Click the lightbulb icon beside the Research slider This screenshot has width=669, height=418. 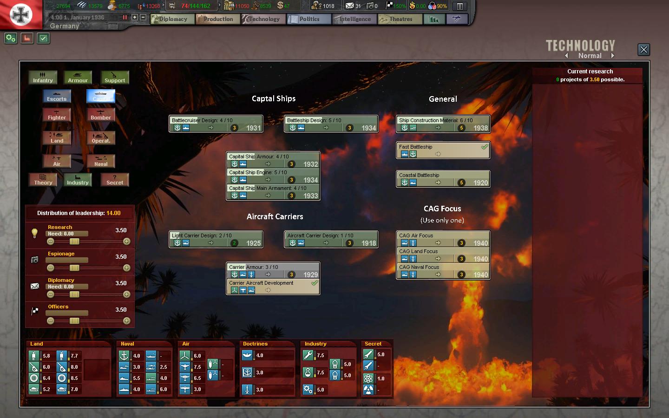(x=34, y=233)
